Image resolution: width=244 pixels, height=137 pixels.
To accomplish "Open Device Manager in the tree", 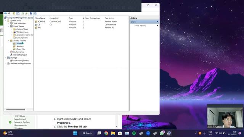I will coord(20,55).
